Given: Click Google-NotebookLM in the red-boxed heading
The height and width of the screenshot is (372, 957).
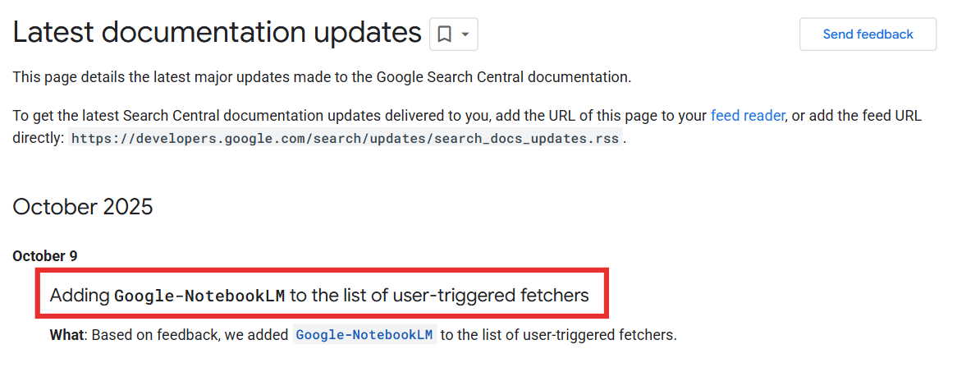Looking at the screenshot, I should point(199,296).
